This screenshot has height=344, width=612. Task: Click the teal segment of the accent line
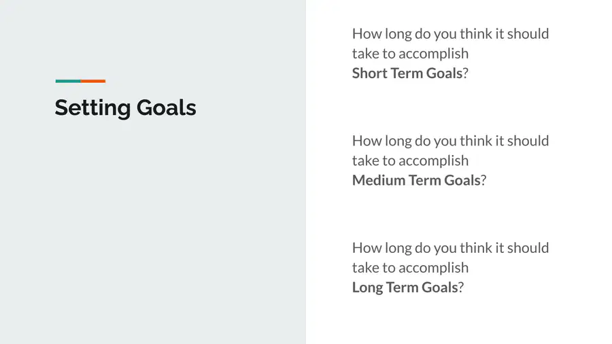tap(68, 81)
